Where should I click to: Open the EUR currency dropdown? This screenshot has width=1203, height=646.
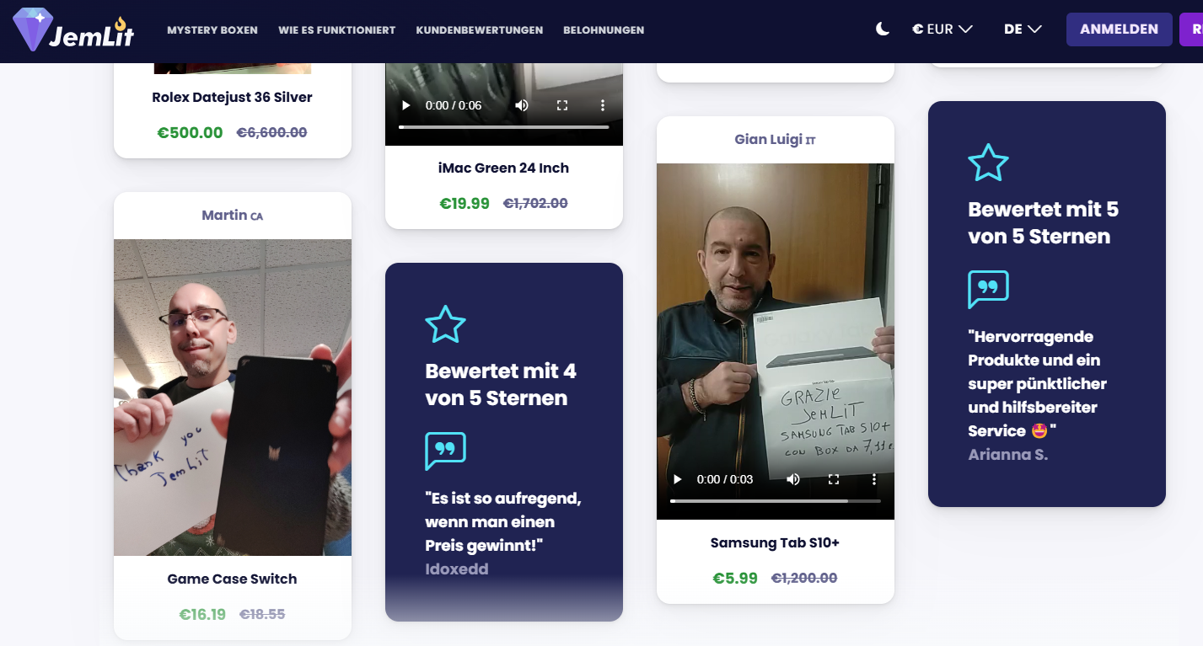(x=943, y=29)
